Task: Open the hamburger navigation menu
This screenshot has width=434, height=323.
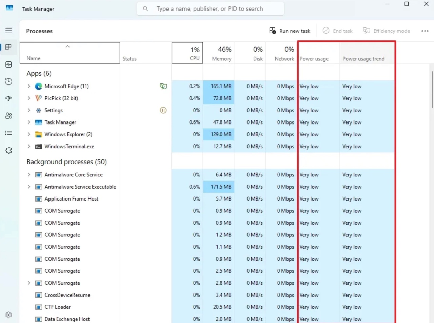Action: coord(9,30)
